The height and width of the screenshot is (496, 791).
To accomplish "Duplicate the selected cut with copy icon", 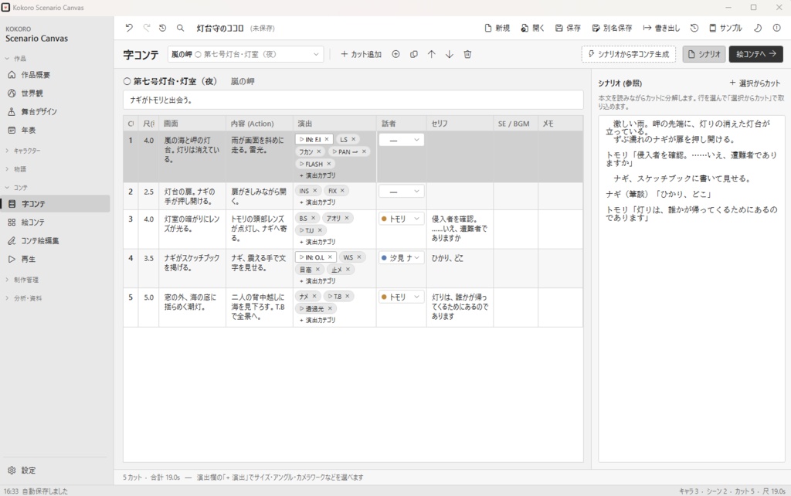I will pos(414,54).
